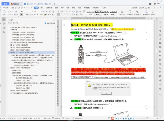The image size is (164, 121).
Task: Click the table of contents sidebar icon
Action: 4,19
